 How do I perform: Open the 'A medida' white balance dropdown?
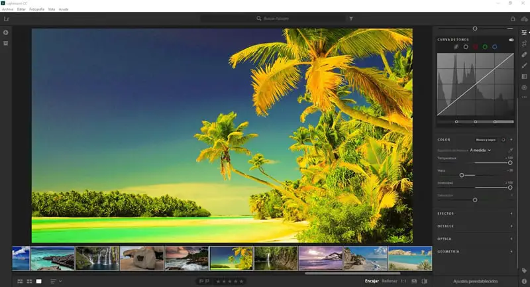(480, 150)
